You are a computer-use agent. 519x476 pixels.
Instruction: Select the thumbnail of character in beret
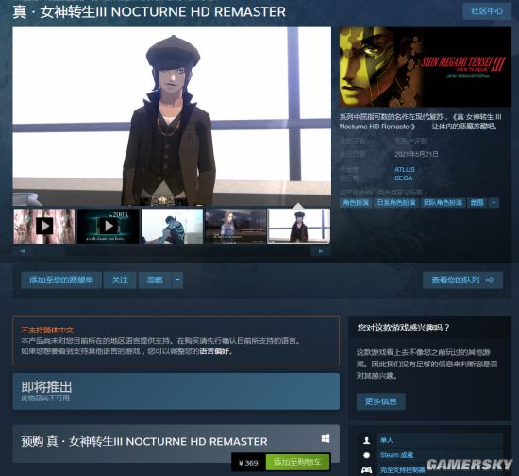[299, 227]
